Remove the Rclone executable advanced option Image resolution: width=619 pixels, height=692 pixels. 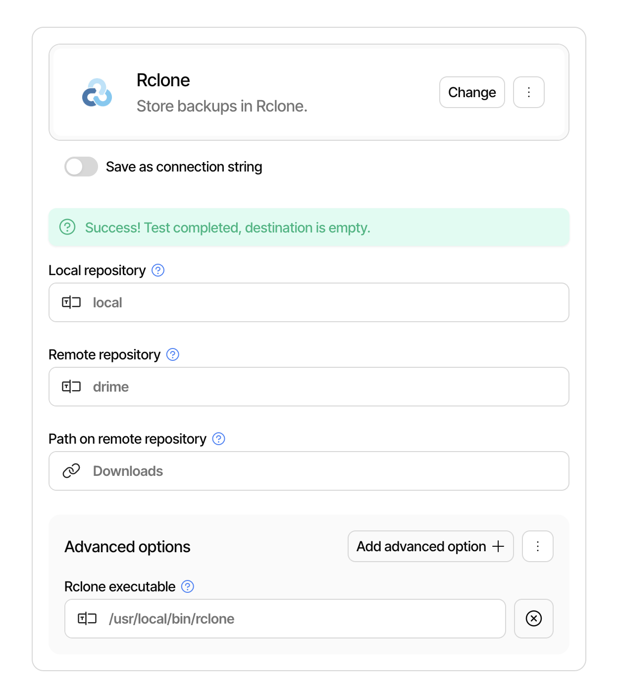533,618
